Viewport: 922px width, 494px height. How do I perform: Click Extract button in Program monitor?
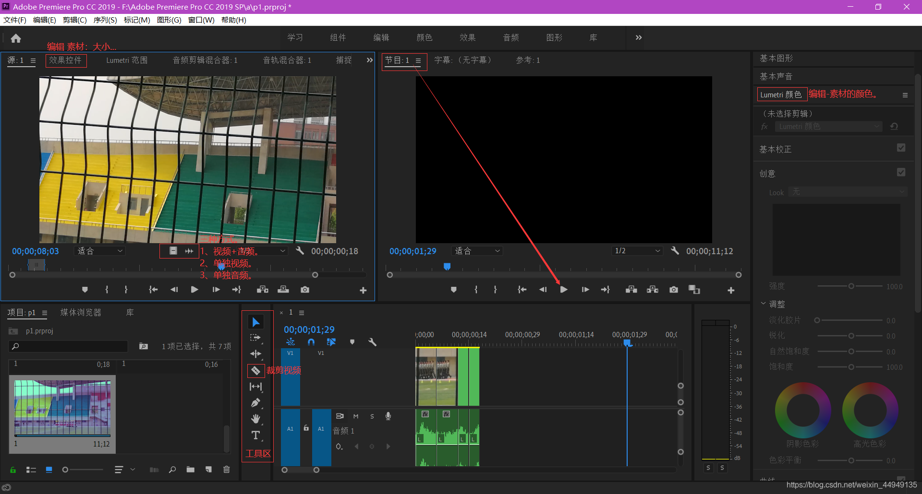pyautogui.click(x=653, y=290)
